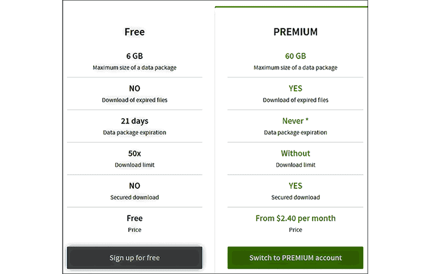Click the 60 GB package size value
The image size is (426, 274).
click(x=295, y=56)
